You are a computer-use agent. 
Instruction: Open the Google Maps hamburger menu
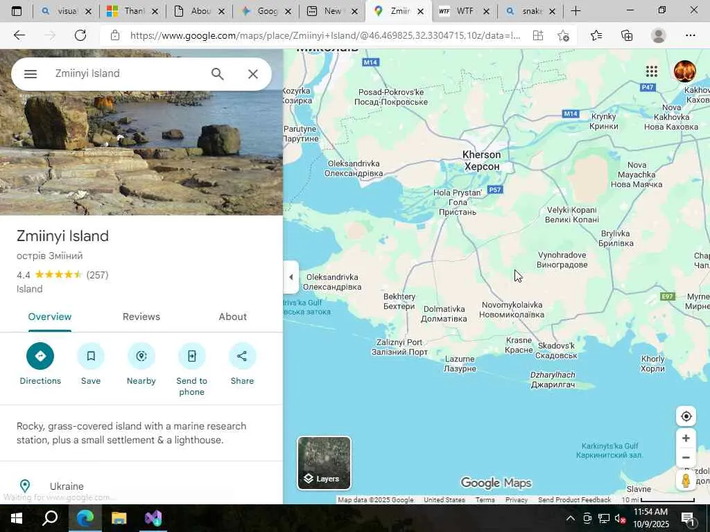point(31,73)
